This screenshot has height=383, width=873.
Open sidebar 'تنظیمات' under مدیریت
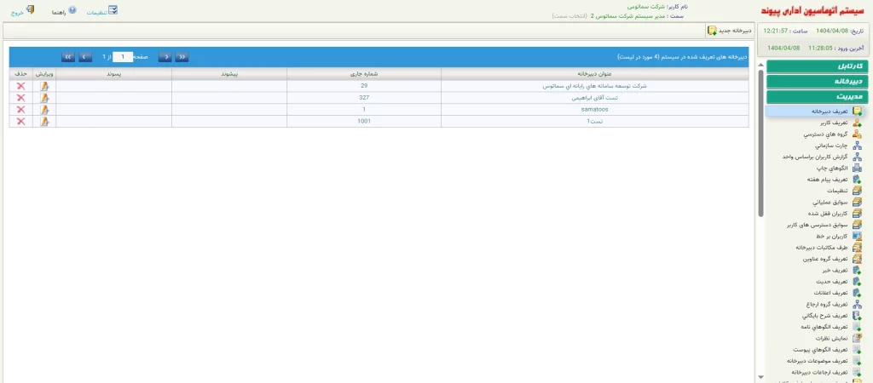[x=845, y=191]
